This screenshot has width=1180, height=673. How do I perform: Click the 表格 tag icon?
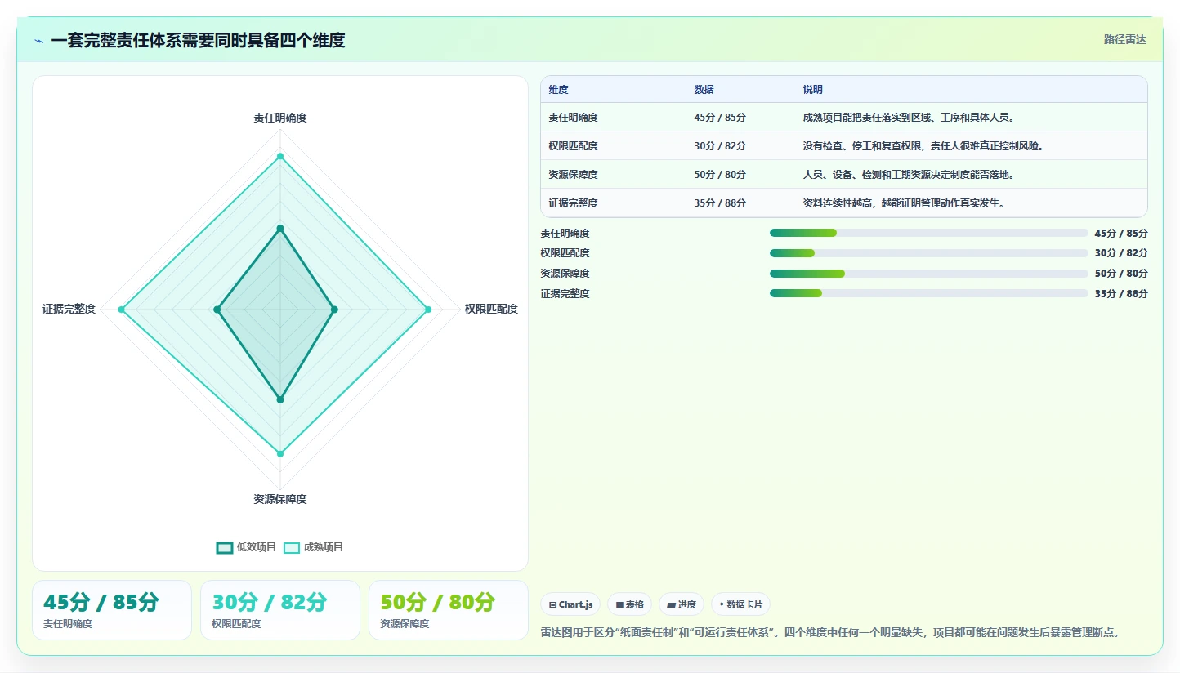click(619, 604)
